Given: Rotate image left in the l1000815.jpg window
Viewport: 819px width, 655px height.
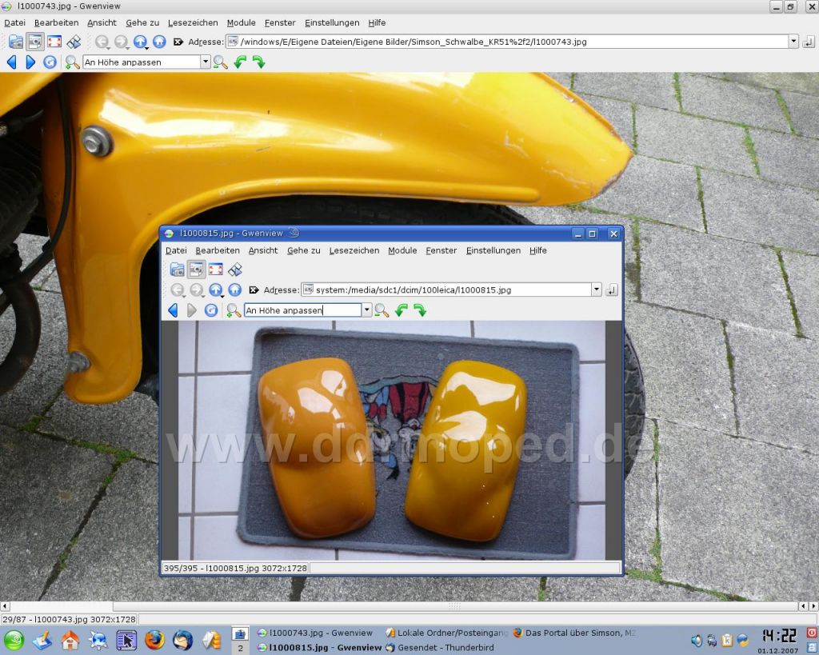Looking at the screenshot, I should point(402,310).
